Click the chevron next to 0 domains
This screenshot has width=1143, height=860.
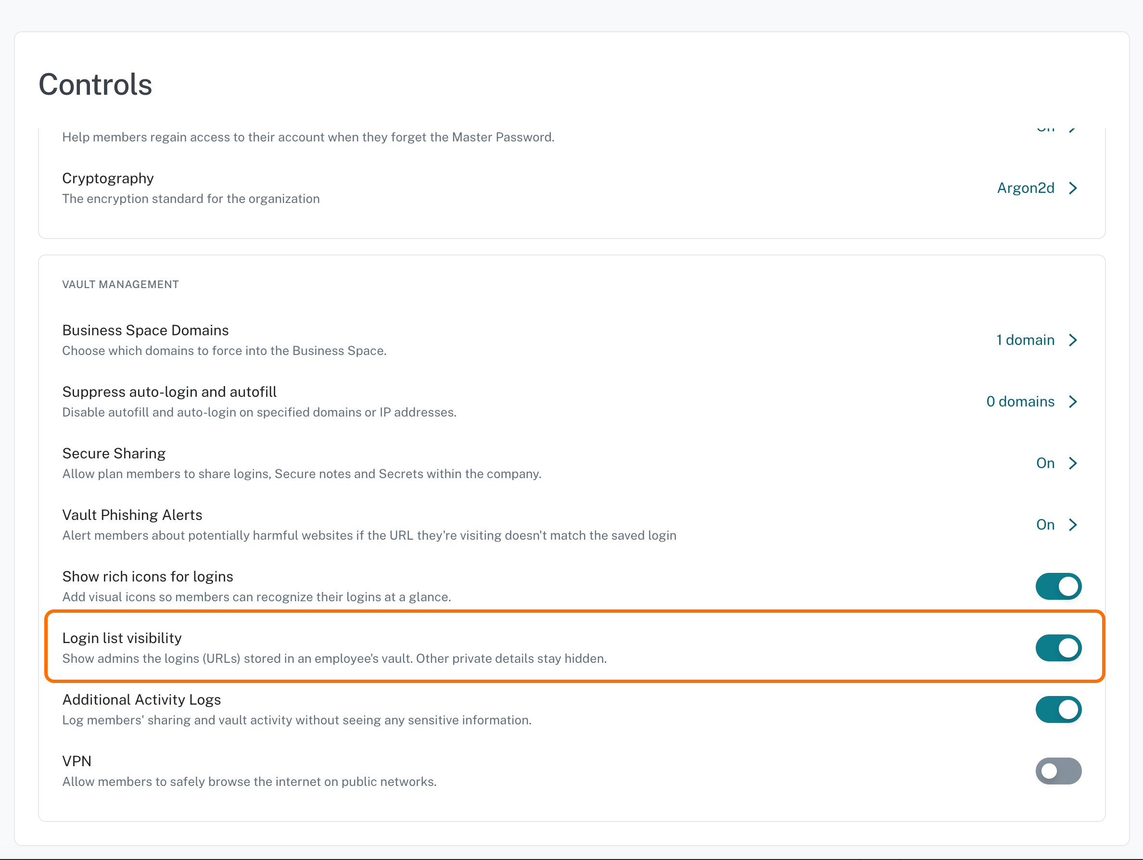1073,401
